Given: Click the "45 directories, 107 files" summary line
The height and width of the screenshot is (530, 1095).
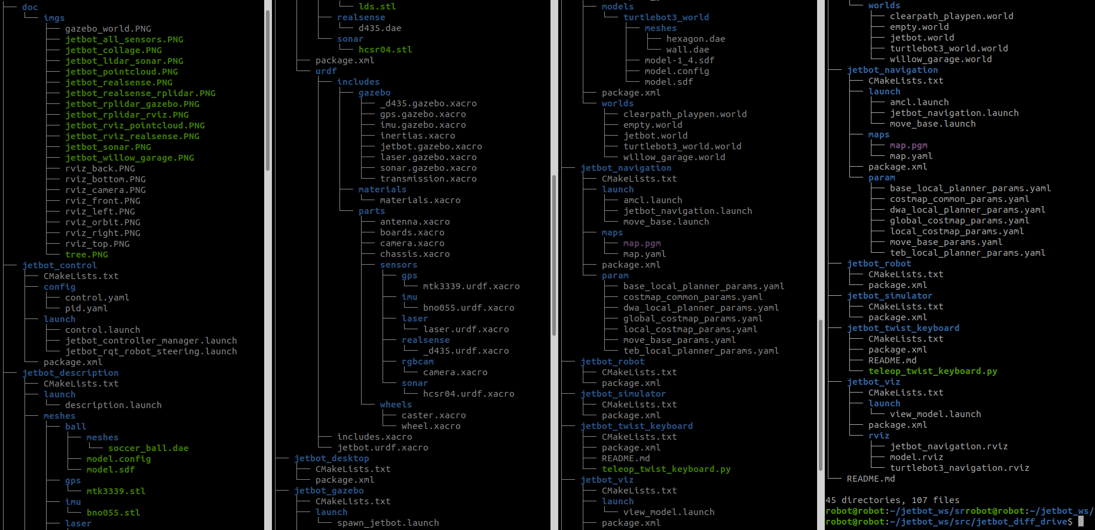Looking at the screenshot, I should [x=892, y=500].
